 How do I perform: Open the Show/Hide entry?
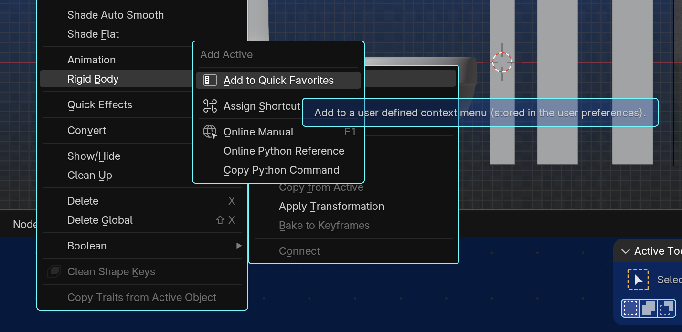94,156
